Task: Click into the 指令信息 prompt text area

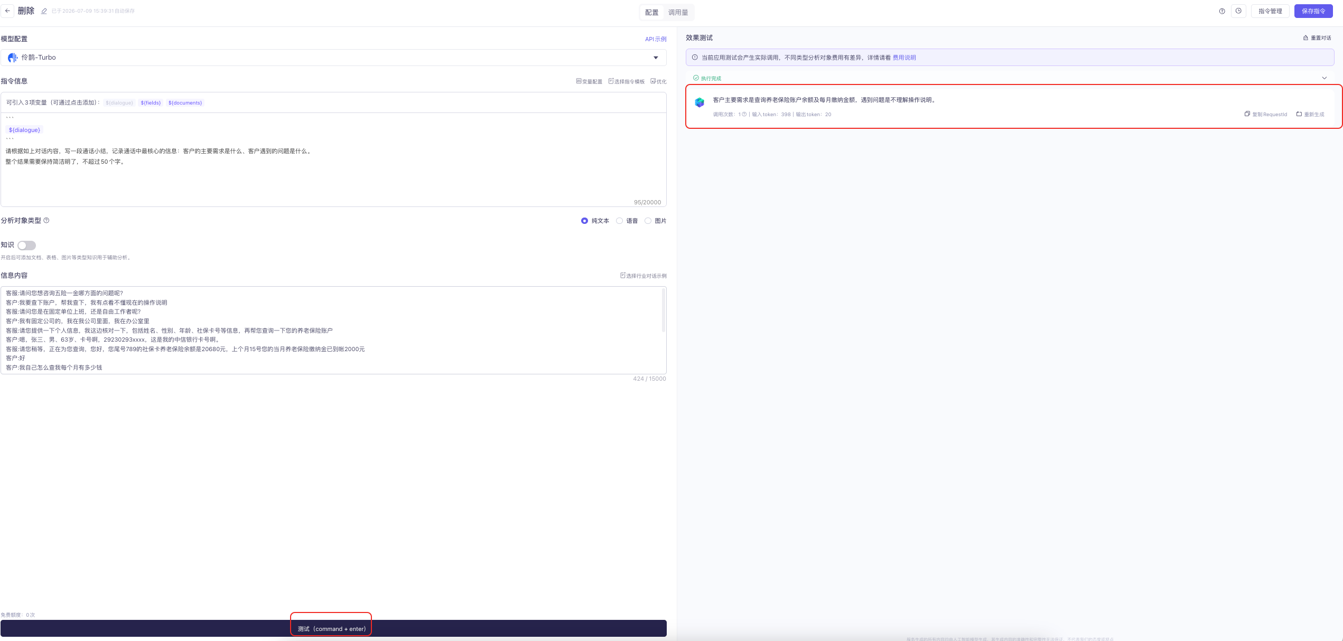Action: click(333, 159)
